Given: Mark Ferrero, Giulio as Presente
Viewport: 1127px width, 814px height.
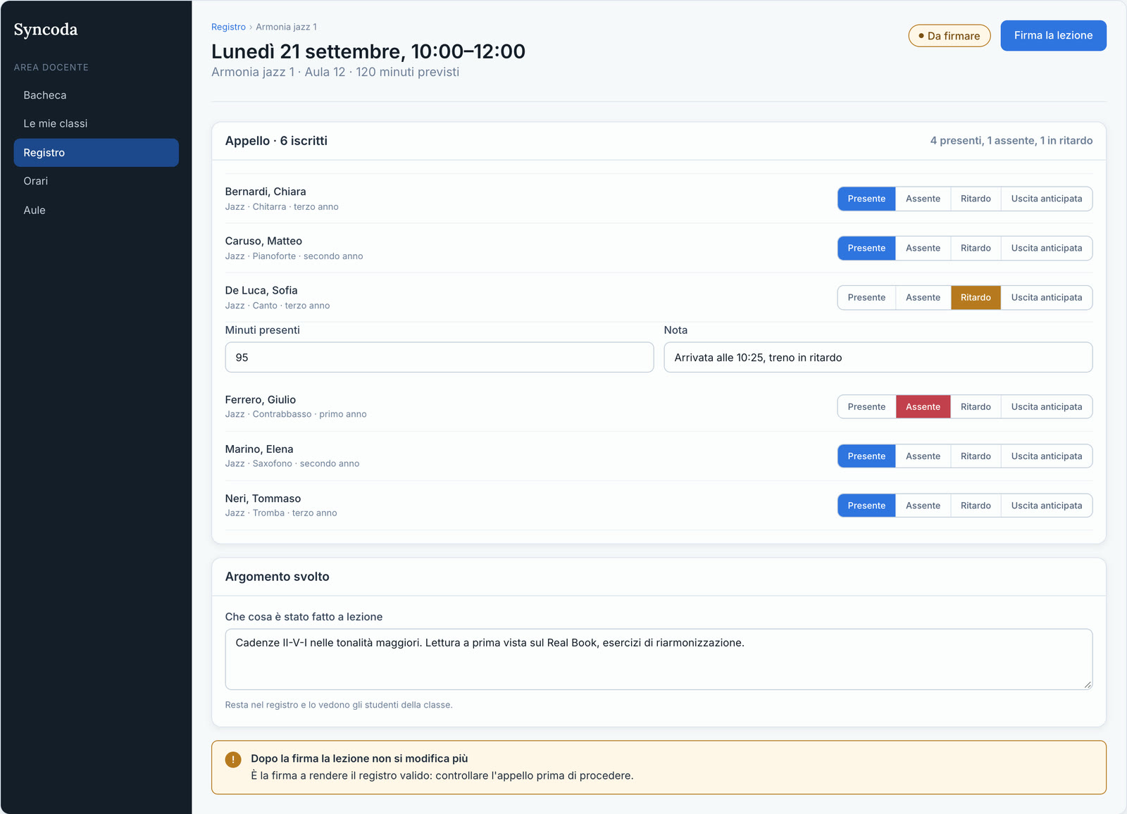Looking at the screenshot, I should point(866,406).
